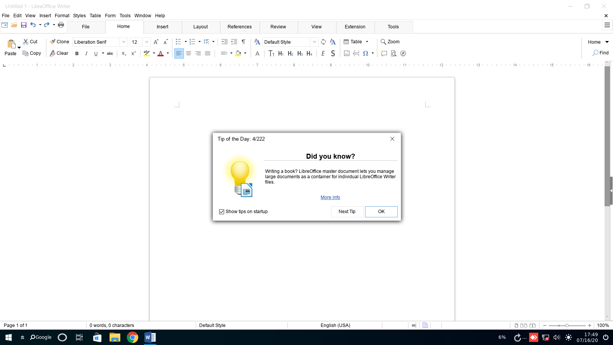Open the paragraph style dropdown

click(314, 42)
